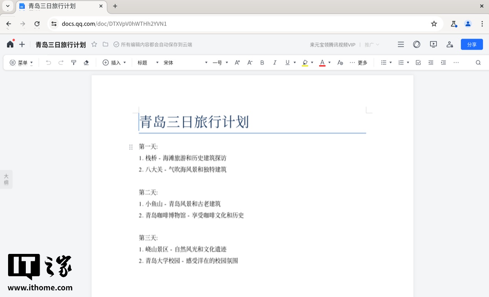489x297 pixels.
Task: Open the font size dropdown showing 一号
Action: click(x=219, y=62)
